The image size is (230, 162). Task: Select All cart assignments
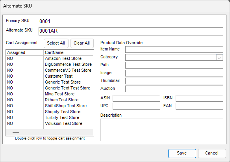pos(56,43)
